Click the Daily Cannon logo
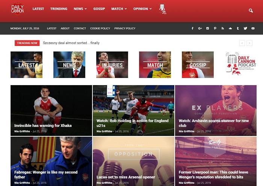 [17, 9]
